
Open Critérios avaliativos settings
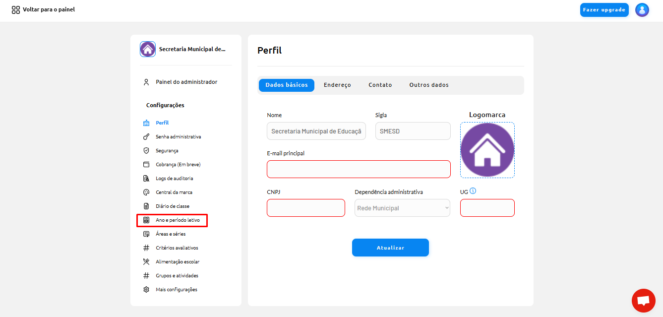pyautogui.click(x=177, y=248)
